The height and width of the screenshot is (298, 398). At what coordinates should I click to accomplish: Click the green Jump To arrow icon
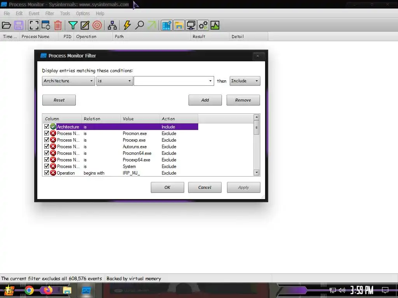[x=152, y=25]
